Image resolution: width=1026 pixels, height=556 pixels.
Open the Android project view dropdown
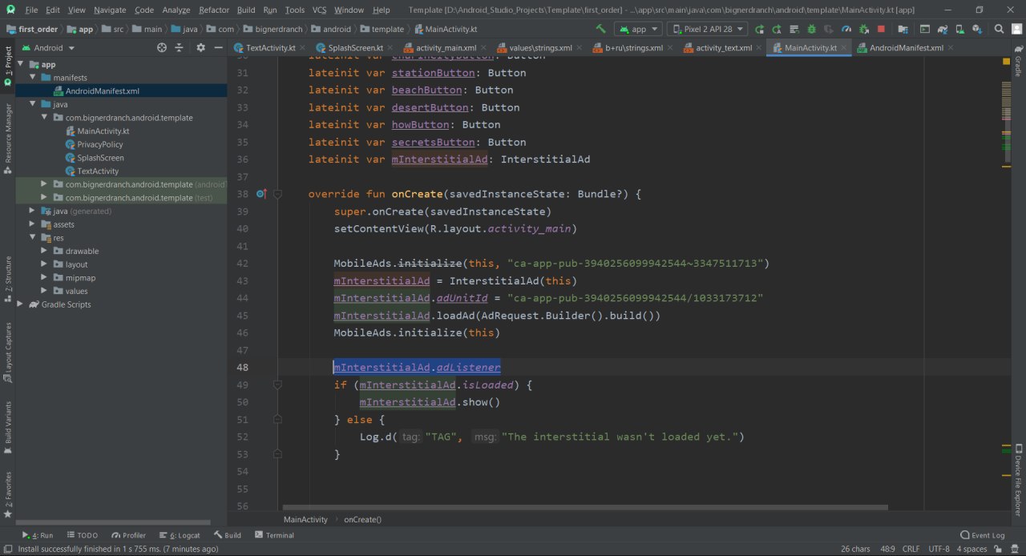pyautogui.click(x=48, y=48)
